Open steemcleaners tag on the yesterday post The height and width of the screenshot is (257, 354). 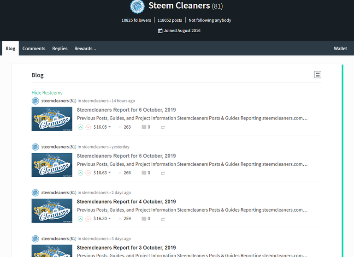pos(95,147)
